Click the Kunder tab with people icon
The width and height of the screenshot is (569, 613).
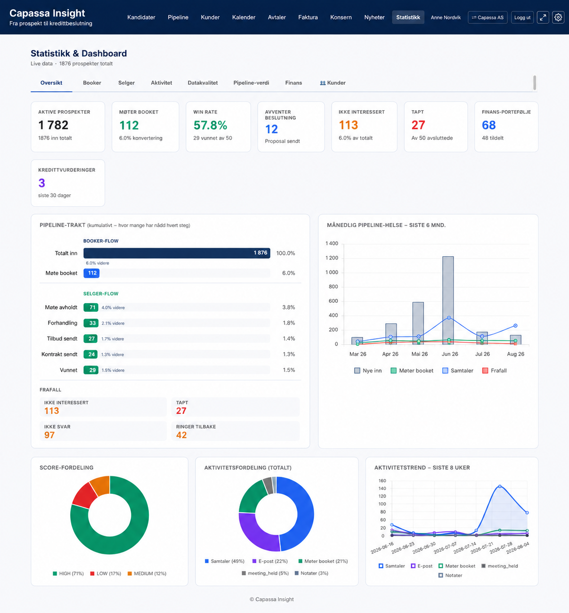333,83
